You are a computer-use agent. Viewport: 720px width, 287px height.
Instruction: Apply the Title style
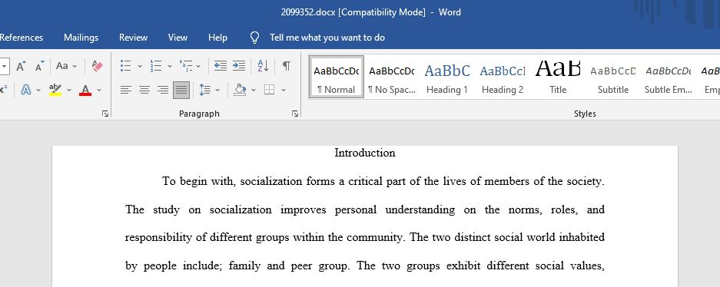(x=558, y=77)
